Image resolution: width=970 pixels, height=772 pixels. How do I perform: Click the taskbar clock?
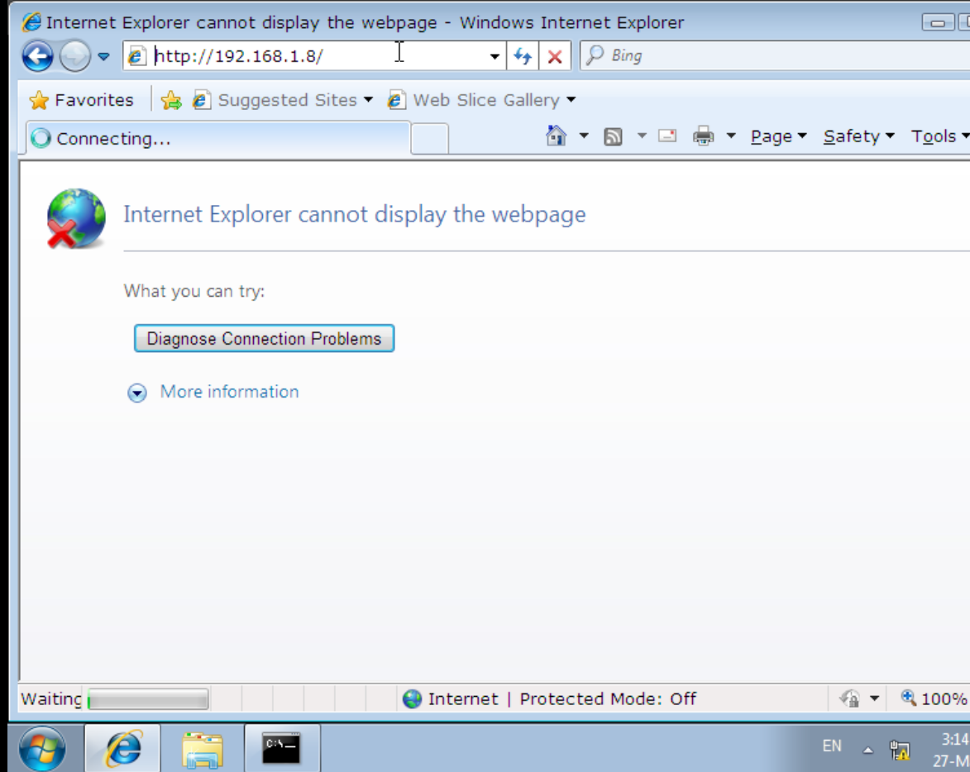point(952,749)
